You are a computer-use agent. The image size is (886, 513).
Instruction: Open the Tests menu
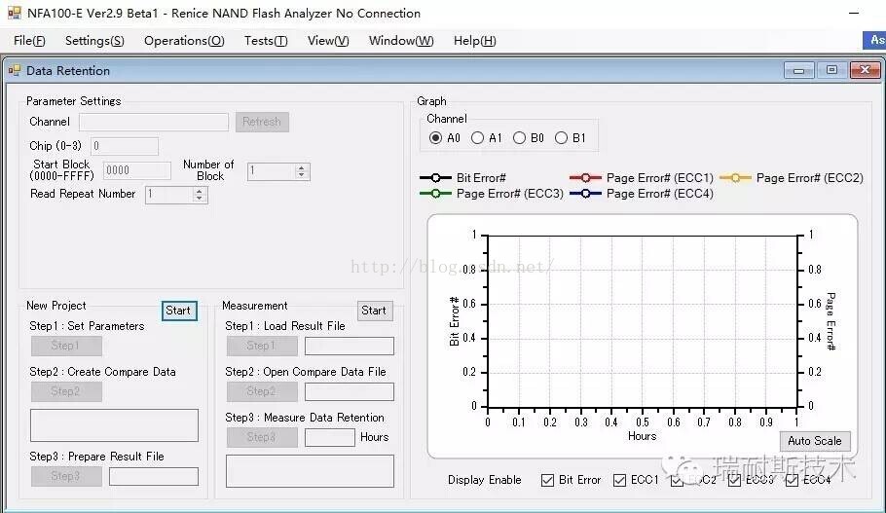tap(266, 41)
